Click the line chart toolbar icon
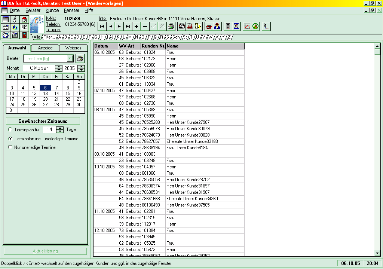This screenshot has width=383, height=269. coord(247,27)
